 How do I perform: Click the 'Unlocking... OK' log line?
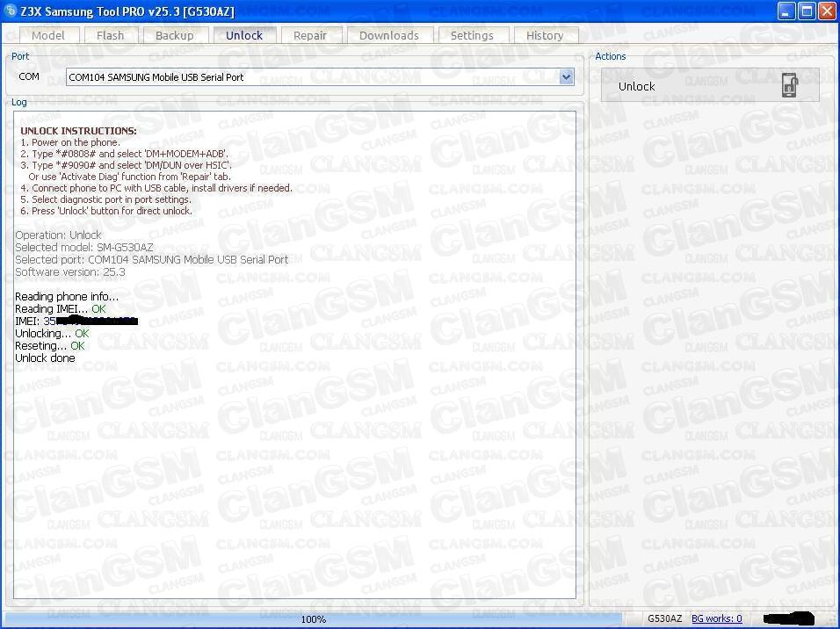pos(52,333)
